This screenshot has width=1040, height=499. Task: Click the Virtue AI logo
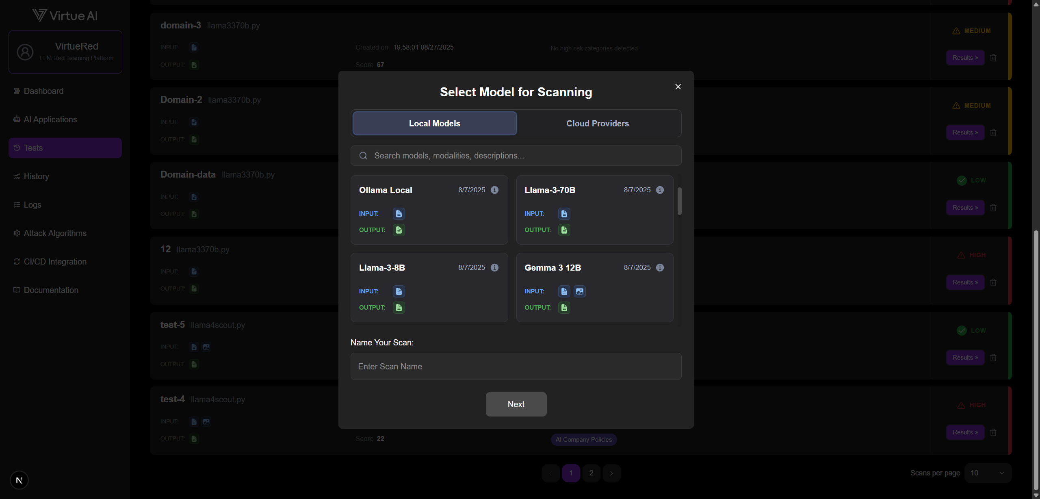pyautogui.click(x=65, y=15)
